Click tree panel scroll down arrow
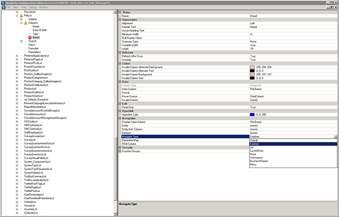The image size is (339, 217). [x=115, y=213]
